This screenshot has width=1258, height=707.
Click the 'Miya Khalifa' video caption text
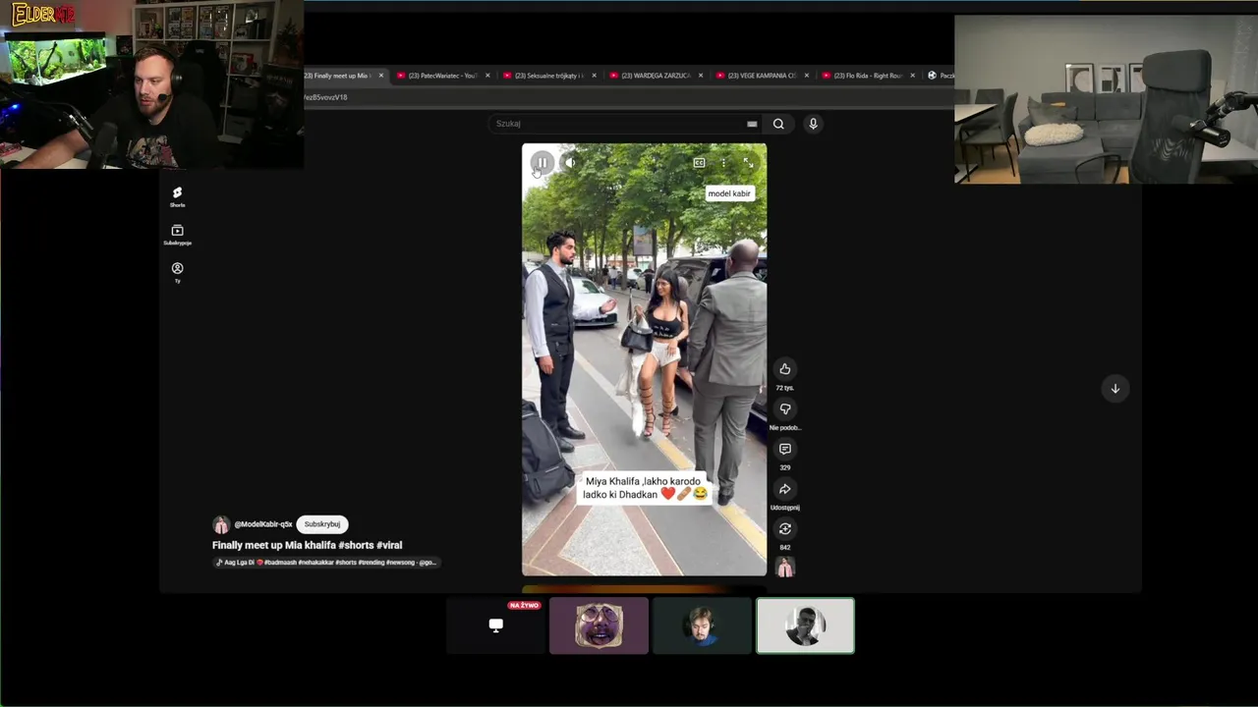coord(644,488)
